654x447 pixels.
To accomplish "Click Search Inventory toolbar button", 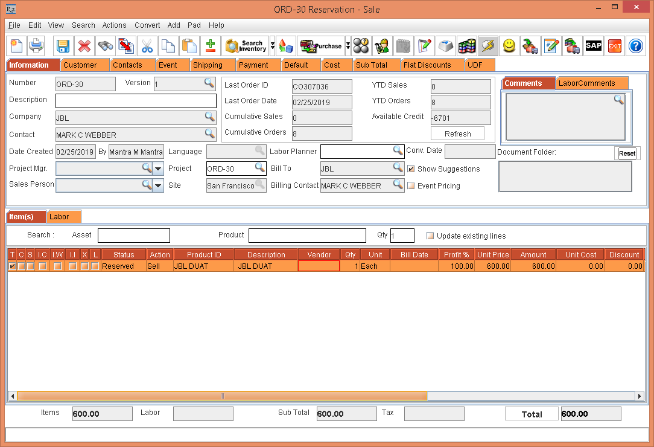I will (x=246, y=45).
